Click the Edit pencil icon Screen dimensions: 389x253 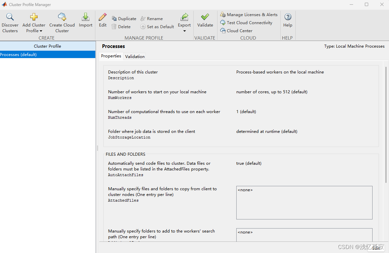[102, 17]
